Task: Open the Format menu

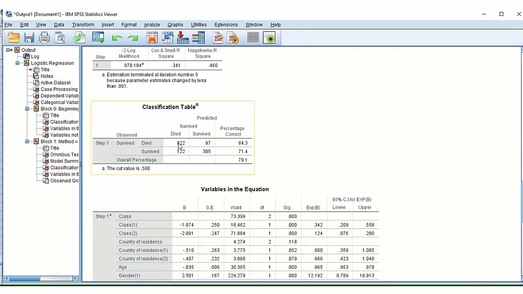Action: point(129,24)
